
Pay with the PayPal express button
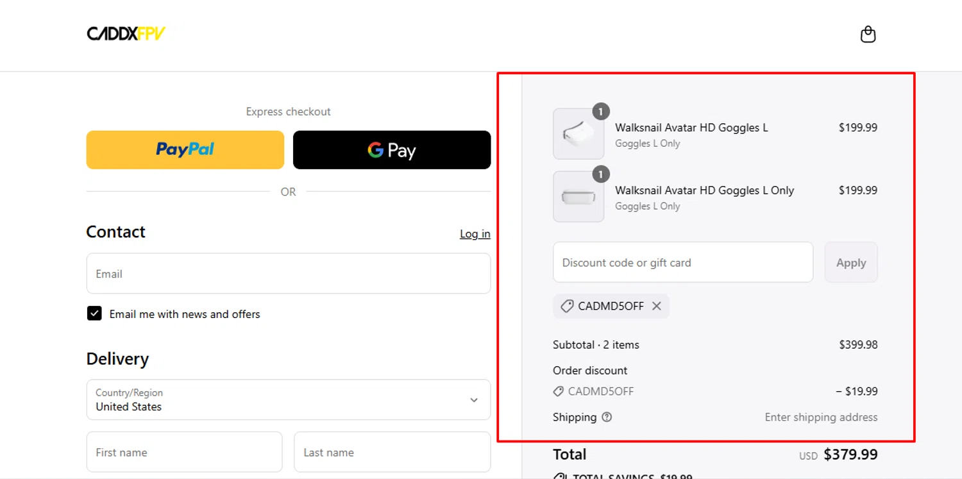[x=185, y=150]
